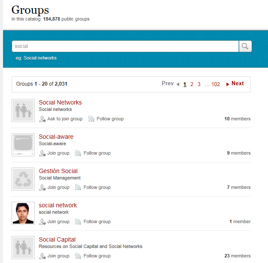The image size is (268, 263).
Task: Open the lowercase social network group title
Action: 58,205
